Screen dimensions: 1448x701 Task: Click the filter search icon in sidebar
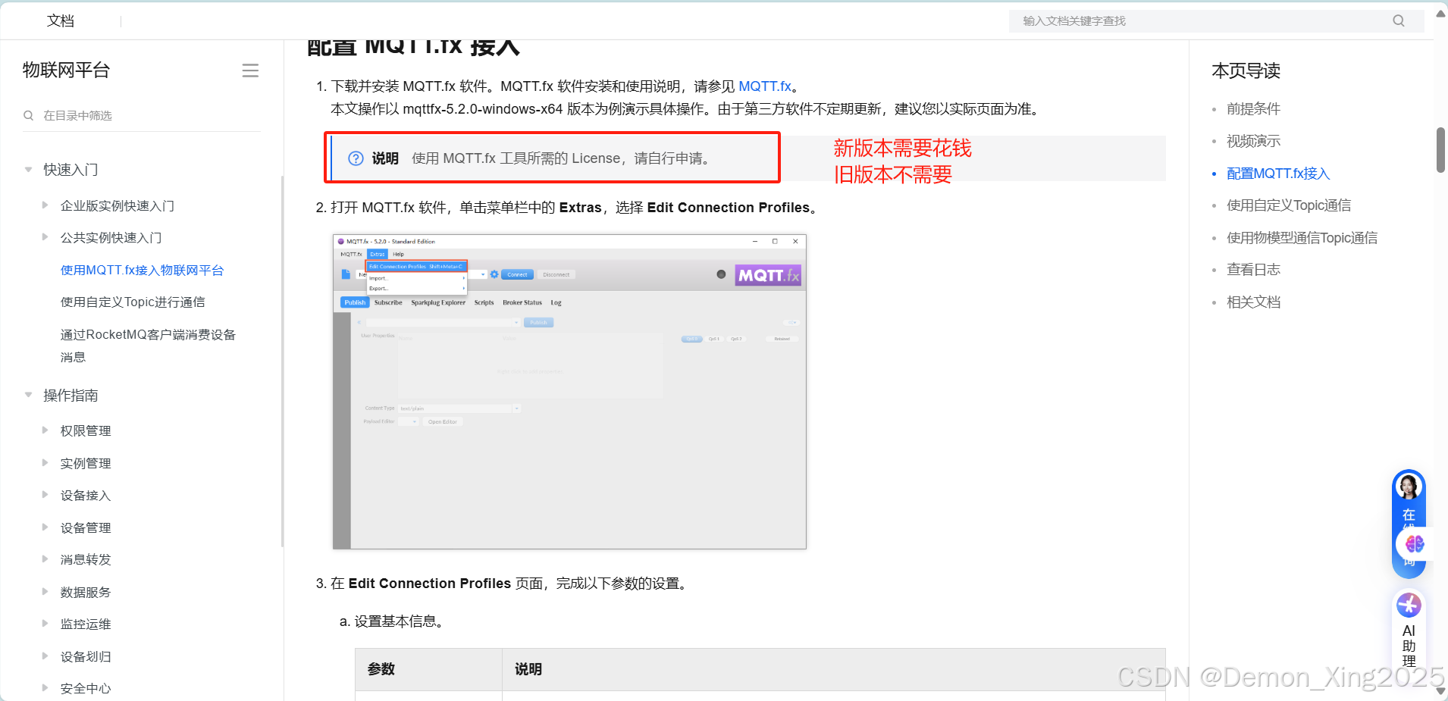coord(29,115)
